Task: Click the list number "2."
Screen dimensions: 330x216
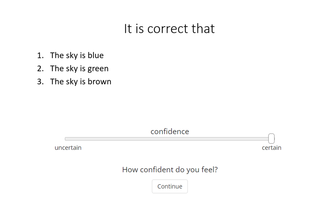Action: 40,68
